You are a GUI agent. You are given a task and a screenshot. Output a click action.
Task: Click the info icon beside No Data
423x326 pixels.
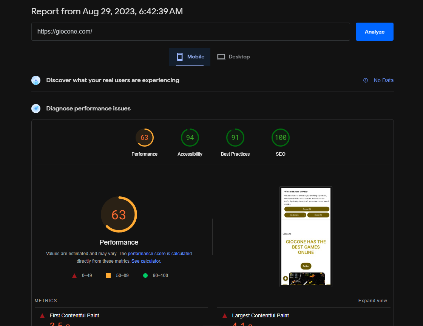click(366, 80)
